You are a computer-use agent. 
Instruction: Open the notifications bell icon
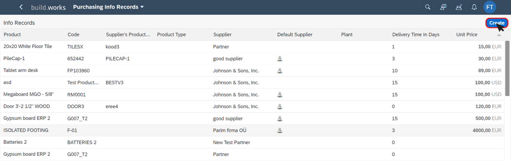click(474, 7)
